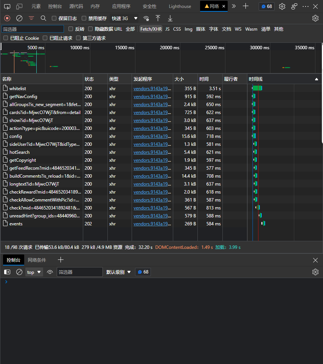Click the network 筛选器 filter field
Viewport: 323px width, 364px height.
[33, 29]
